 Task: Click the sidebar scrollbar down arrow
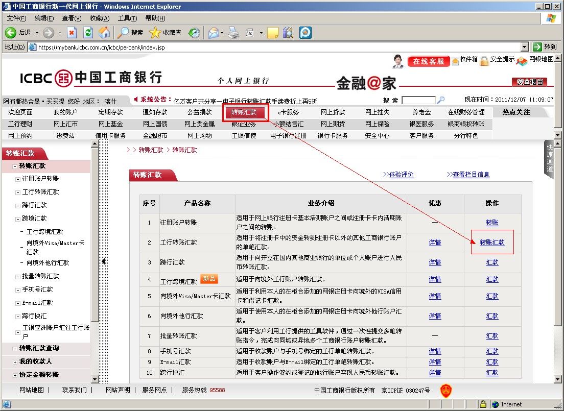click(x=95, y=379)
